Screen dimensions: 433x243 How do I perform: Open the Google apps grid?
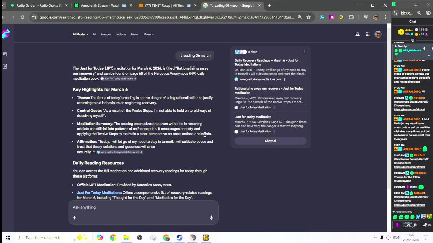(368, 34)
